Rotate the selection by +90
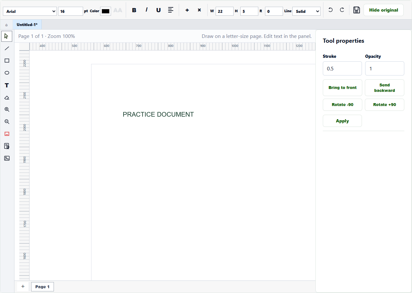The width and height of the screenshot is (412, 293). (384, 105)
